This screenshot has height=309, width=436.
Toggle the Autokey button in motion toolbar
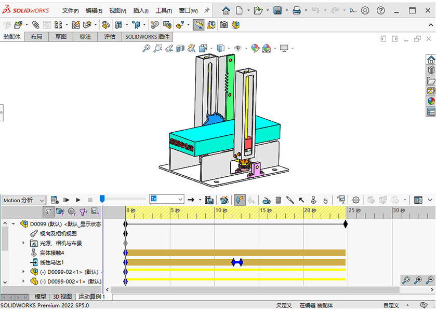(240, 200)
